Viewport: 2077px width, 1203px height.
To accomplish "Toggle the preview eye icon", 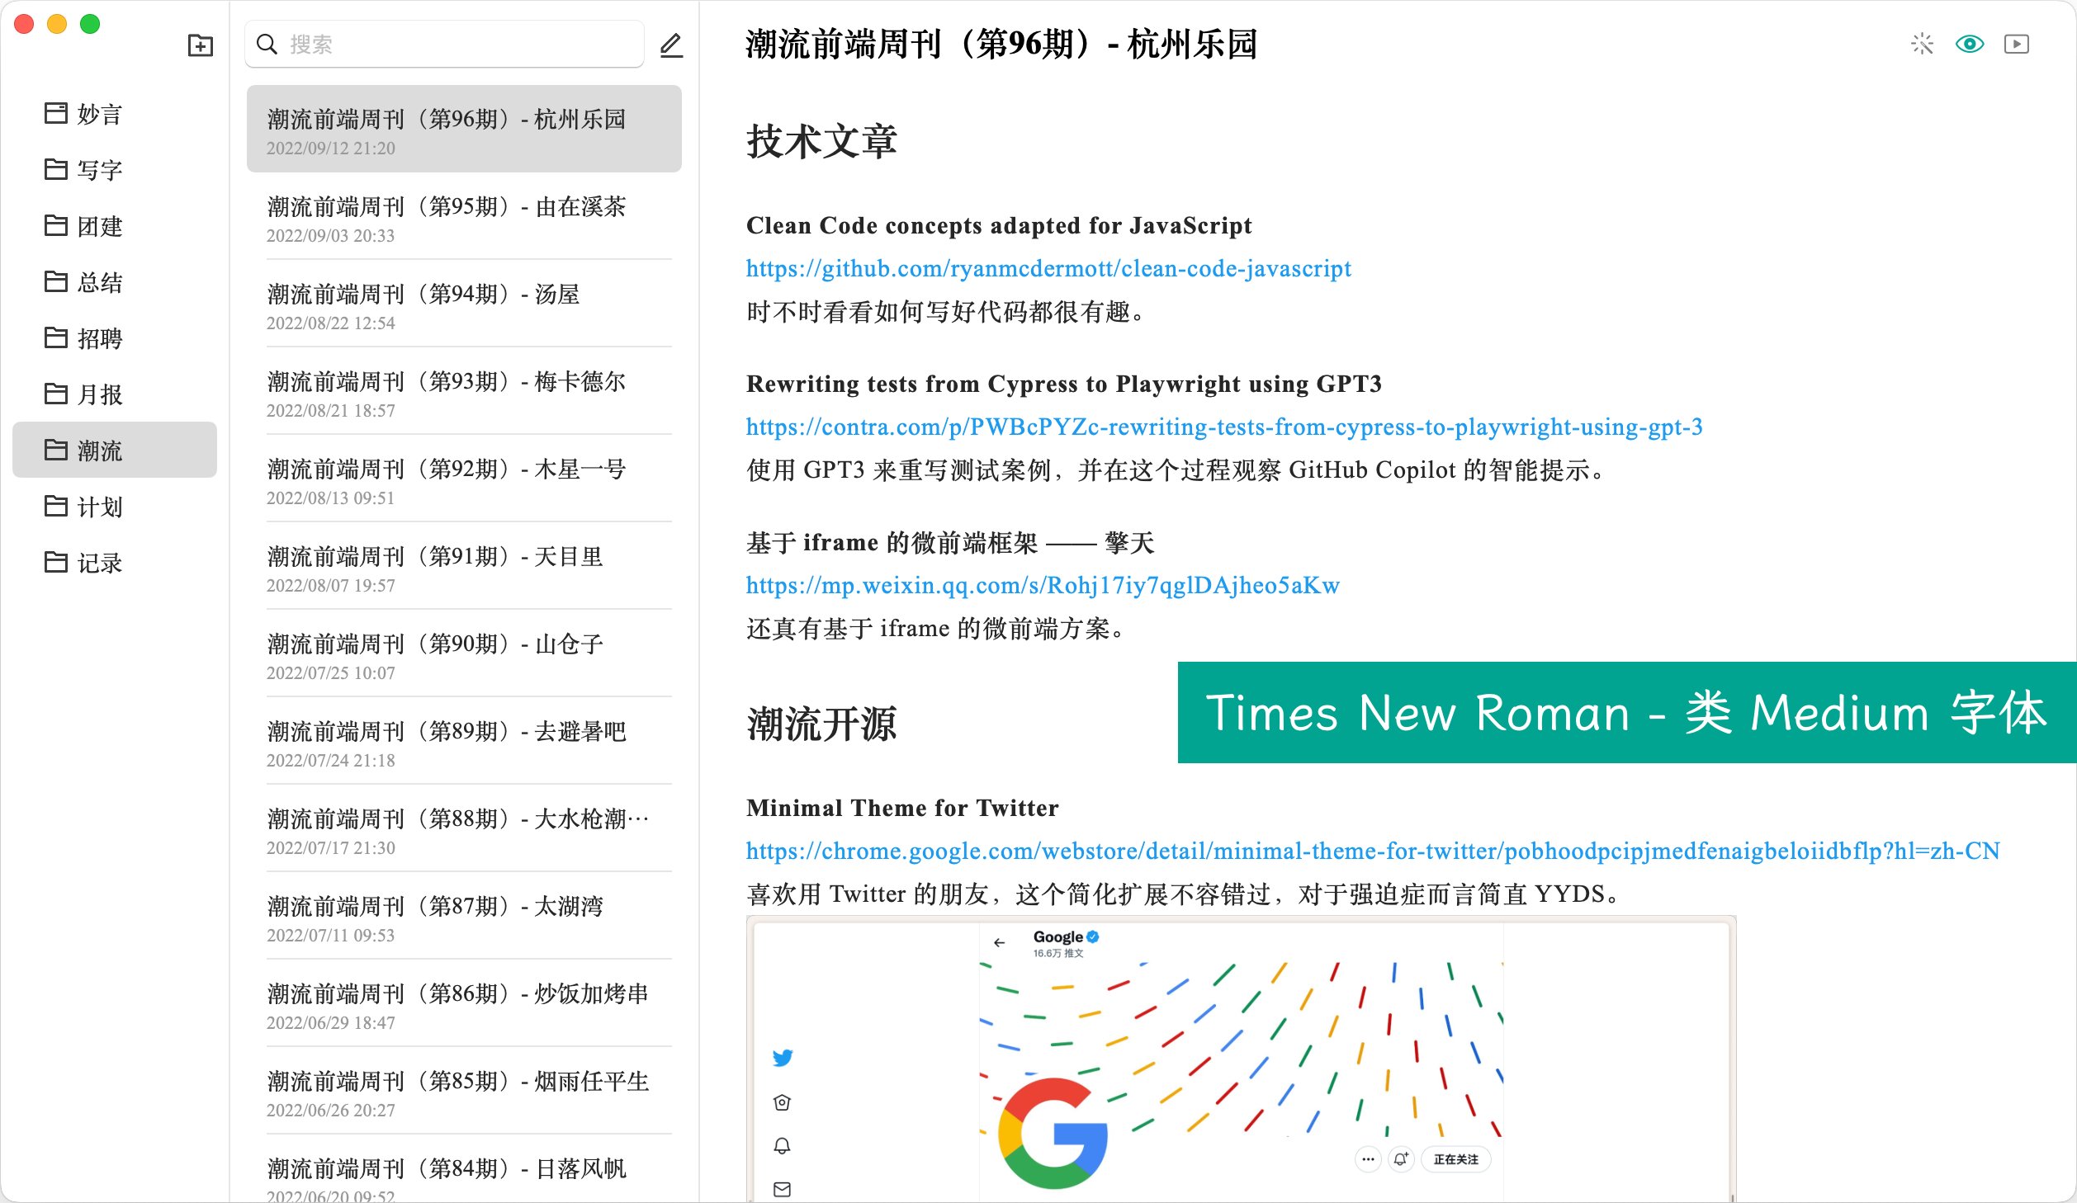I will [x=1970, y=44].
